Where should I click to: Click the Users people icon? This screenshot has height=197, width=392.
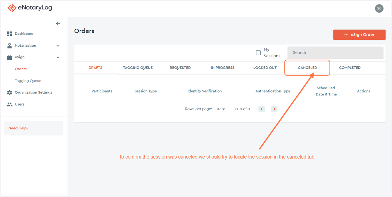pos(9,104)
